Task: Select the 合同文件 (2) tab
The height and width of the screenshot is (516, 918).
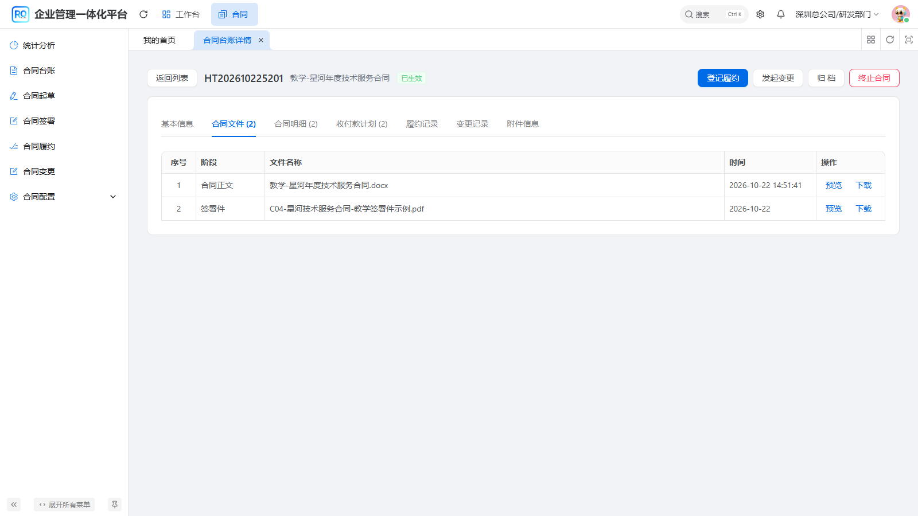Action: click(234, 124)
